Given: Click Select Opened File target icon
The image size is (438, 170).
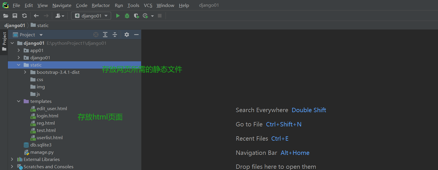Looking at the screenshot, I should [x=96, y=35].
